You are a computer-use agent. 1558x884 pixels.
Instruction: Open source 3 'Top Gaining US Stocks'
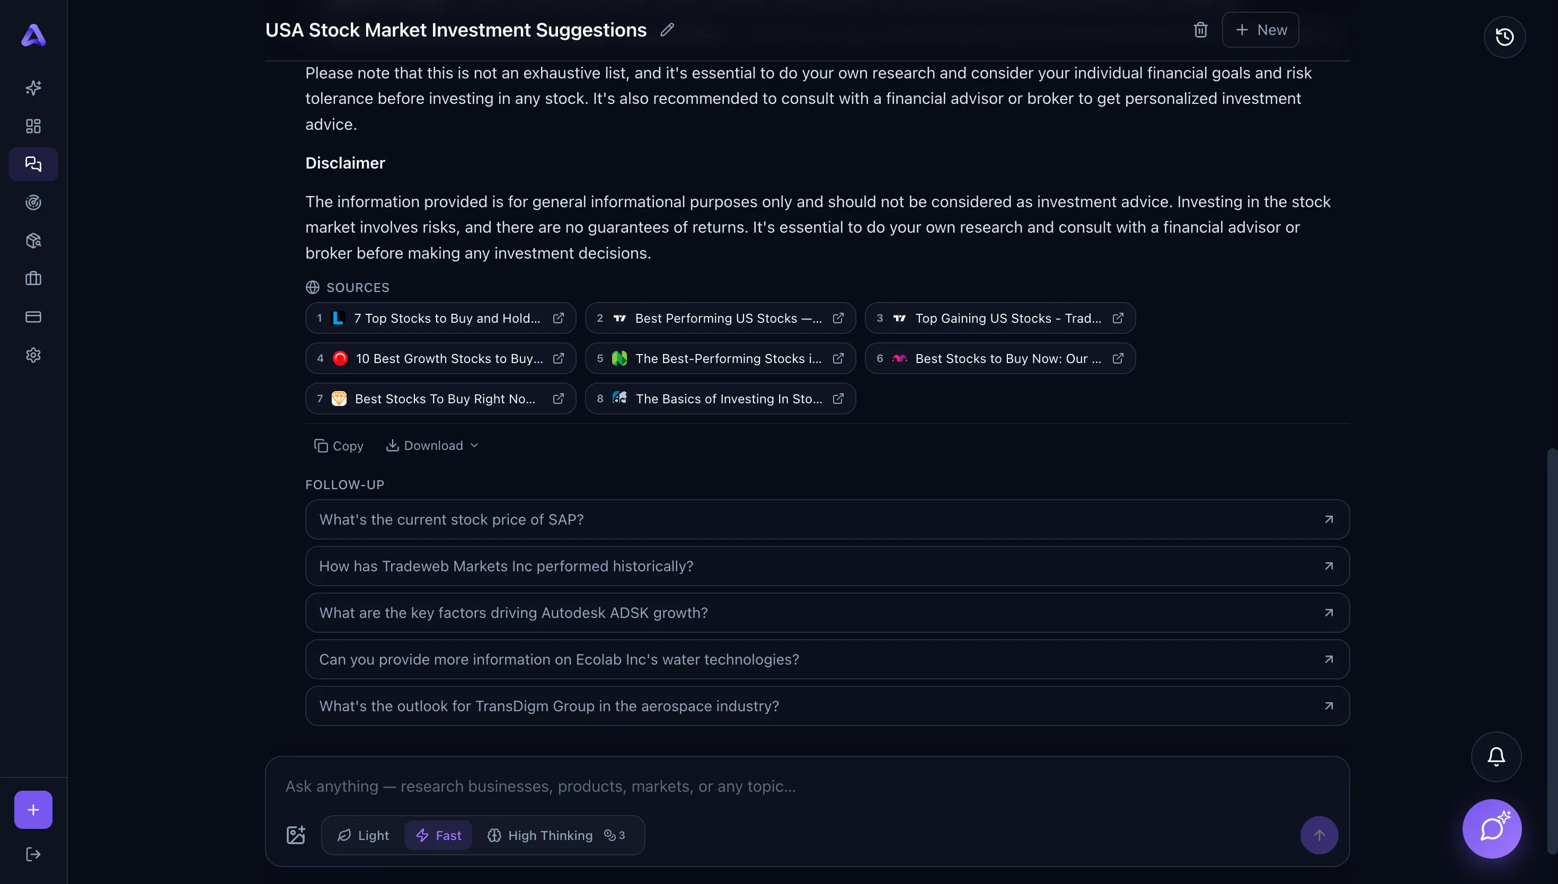[1000, 318]
